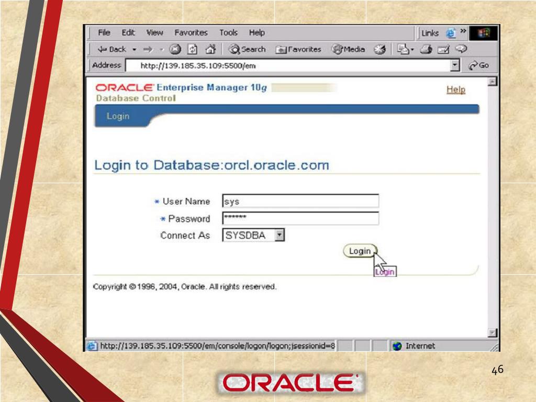Expand the Links bar chevron
The image size is (536, 402).
(x=463, y=31)
